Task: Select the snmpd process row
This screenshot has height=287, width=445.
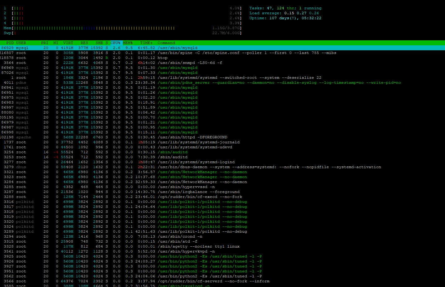Action: pyautogui.click(x=222, y=63)
